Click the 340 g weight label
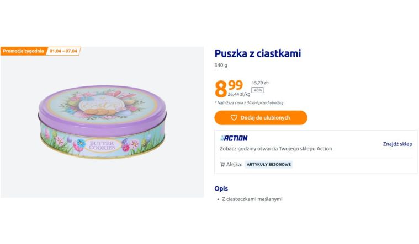Image resolution: width=419 pixels, height=244 pixels. [x=221, y=66]
